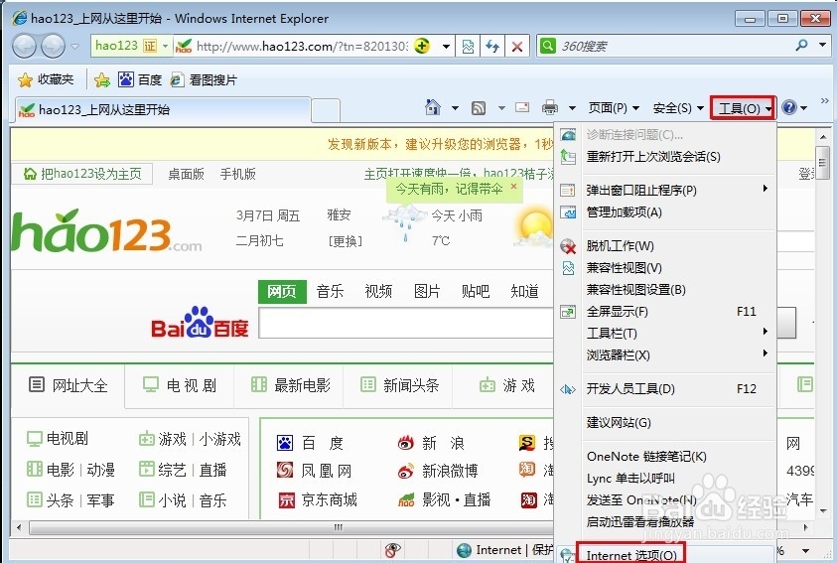Click the [更换] city link

(346, 241)
